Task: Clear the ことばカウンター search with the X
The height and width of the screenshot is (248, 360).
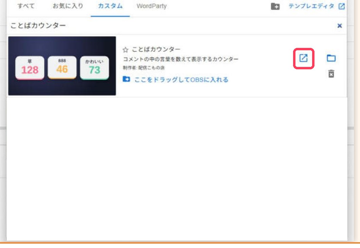Action: pyautogui.click(x=339, y=25)
